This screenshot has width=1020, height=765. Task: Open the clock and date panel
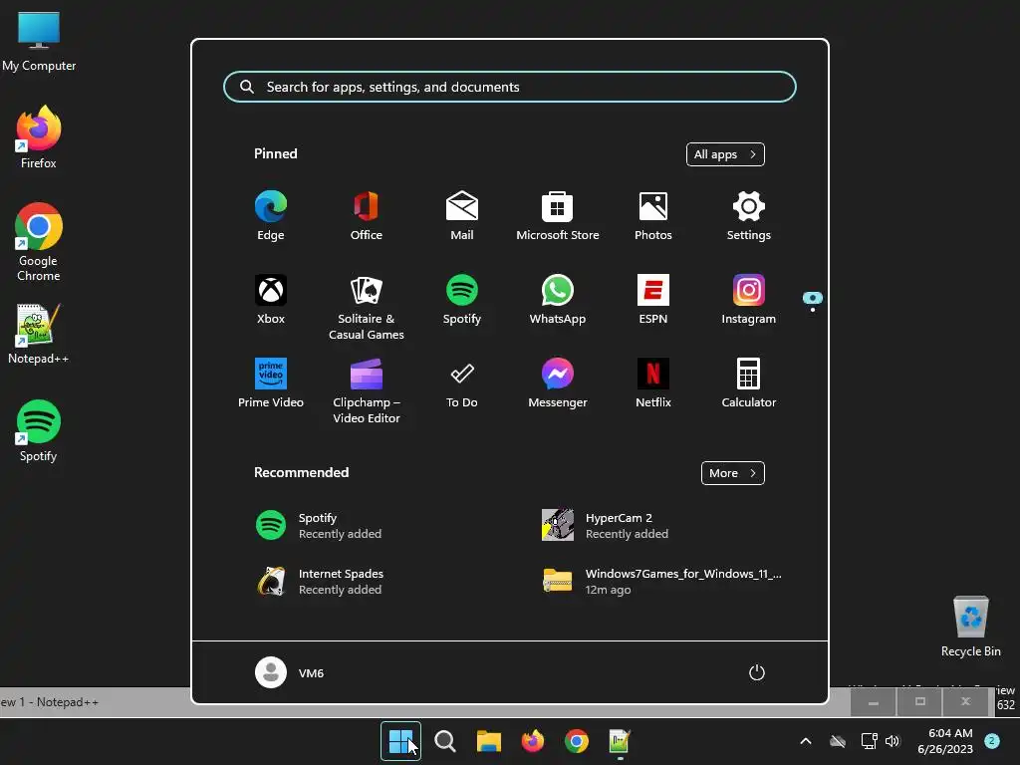[x=945, y=741]
